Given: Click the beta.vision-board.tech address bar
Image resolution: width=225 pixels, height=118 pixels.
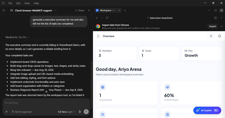Looking at the screenshot, I should (x=160, y=18).
